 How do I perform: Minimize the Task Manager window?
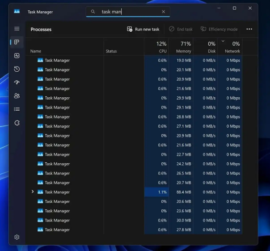pos(219,8)
